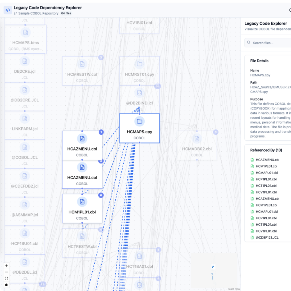The height and width of the screenshot is (291, 291).
Task: Click the "Legacy Code Dependency Explorer" title
Action: point(48,8)
